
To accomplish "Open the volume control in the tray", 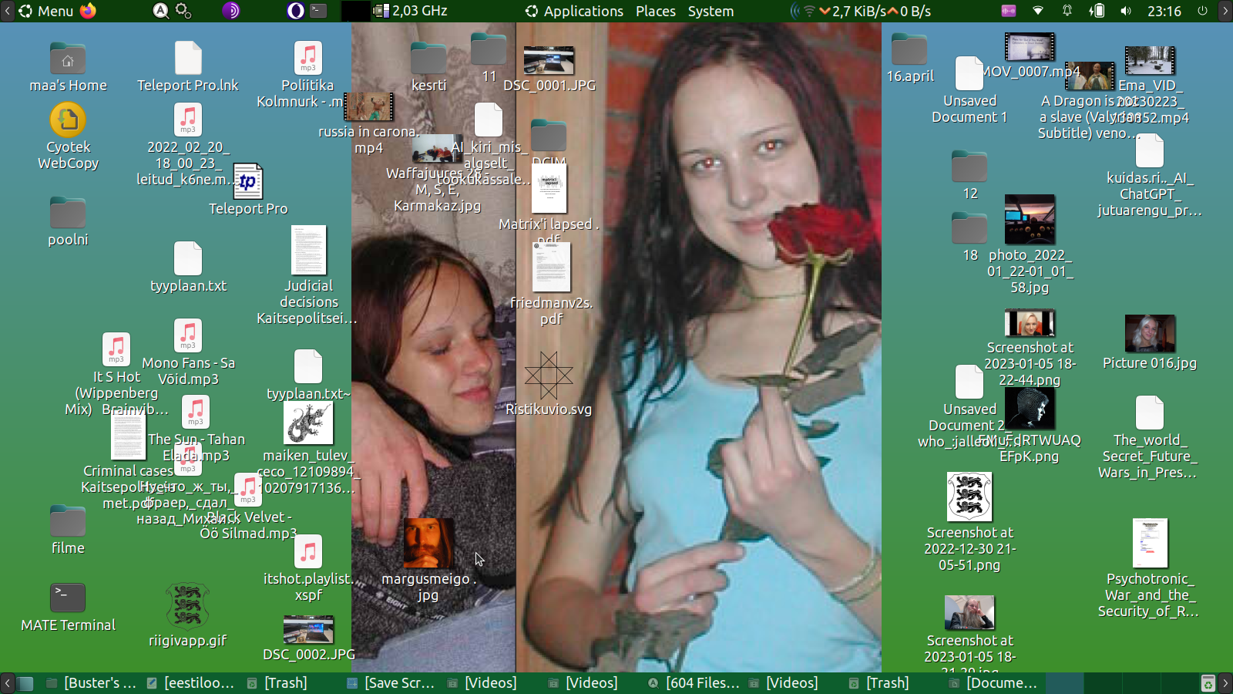I will pyautogui.click(x=1126, y=11).
